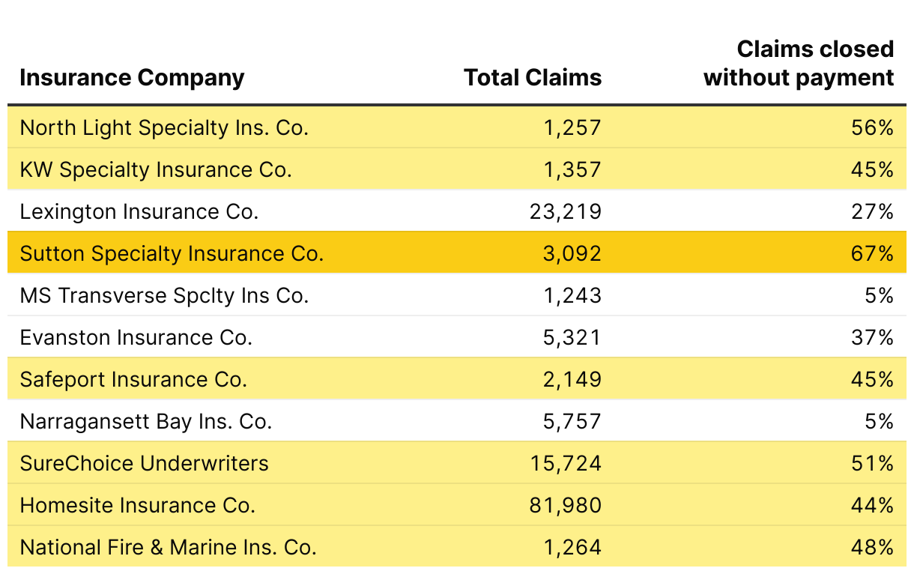
Task: Click the Insurance Company column header
Action: click(x=132, y=78)
